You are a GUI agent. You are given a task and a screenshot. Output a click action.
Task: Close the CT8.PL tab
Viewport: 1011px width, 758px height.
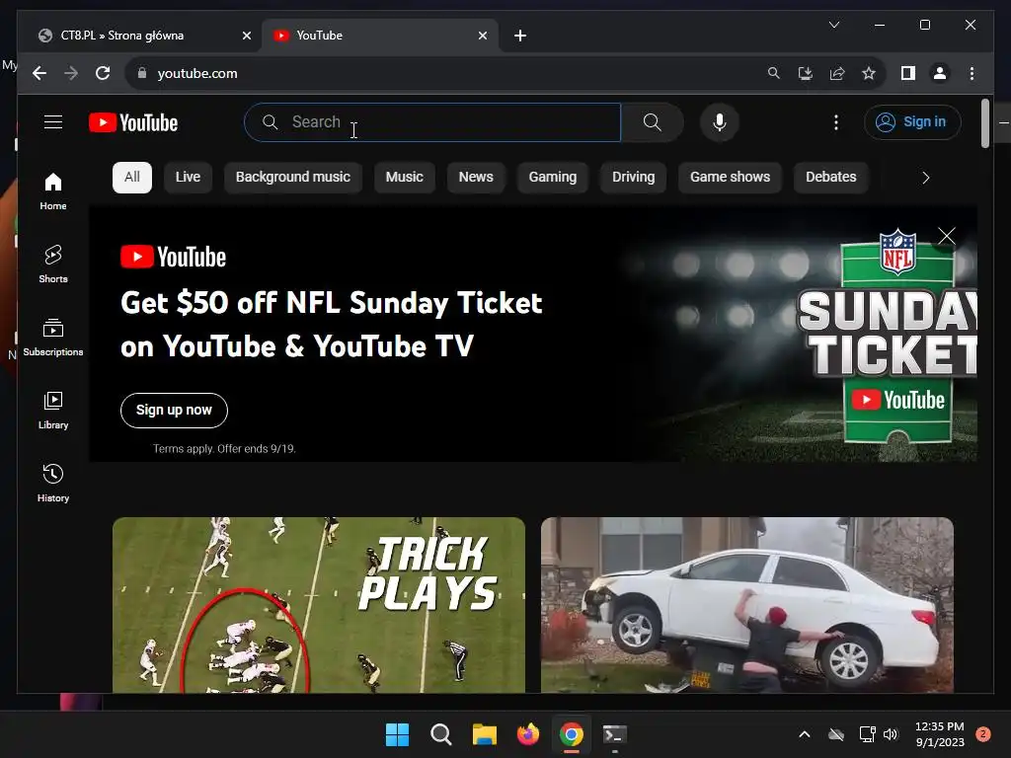[246, 37]
